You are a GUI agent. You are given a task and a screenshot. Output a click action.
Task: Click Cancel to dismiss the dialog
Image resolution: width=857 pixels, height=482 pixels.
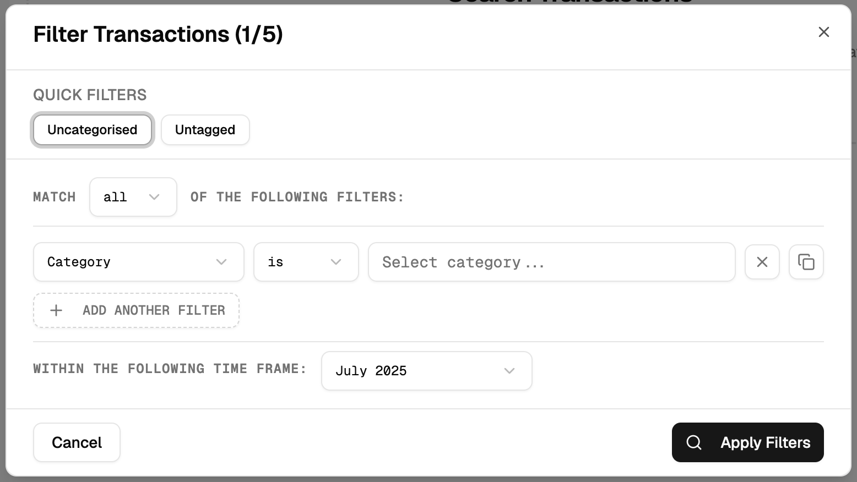[77, 442]
